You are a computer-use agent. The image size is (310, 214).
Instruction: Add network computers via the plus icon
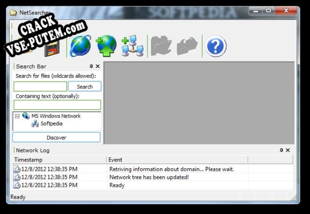[133, 46]
